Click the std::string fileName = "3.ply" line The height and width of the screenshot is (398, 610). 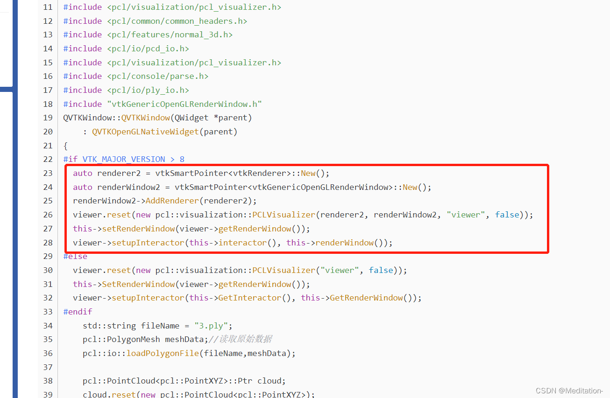click(157, 326)
